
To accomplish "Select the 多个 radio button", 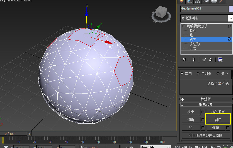I will [218, 74].
